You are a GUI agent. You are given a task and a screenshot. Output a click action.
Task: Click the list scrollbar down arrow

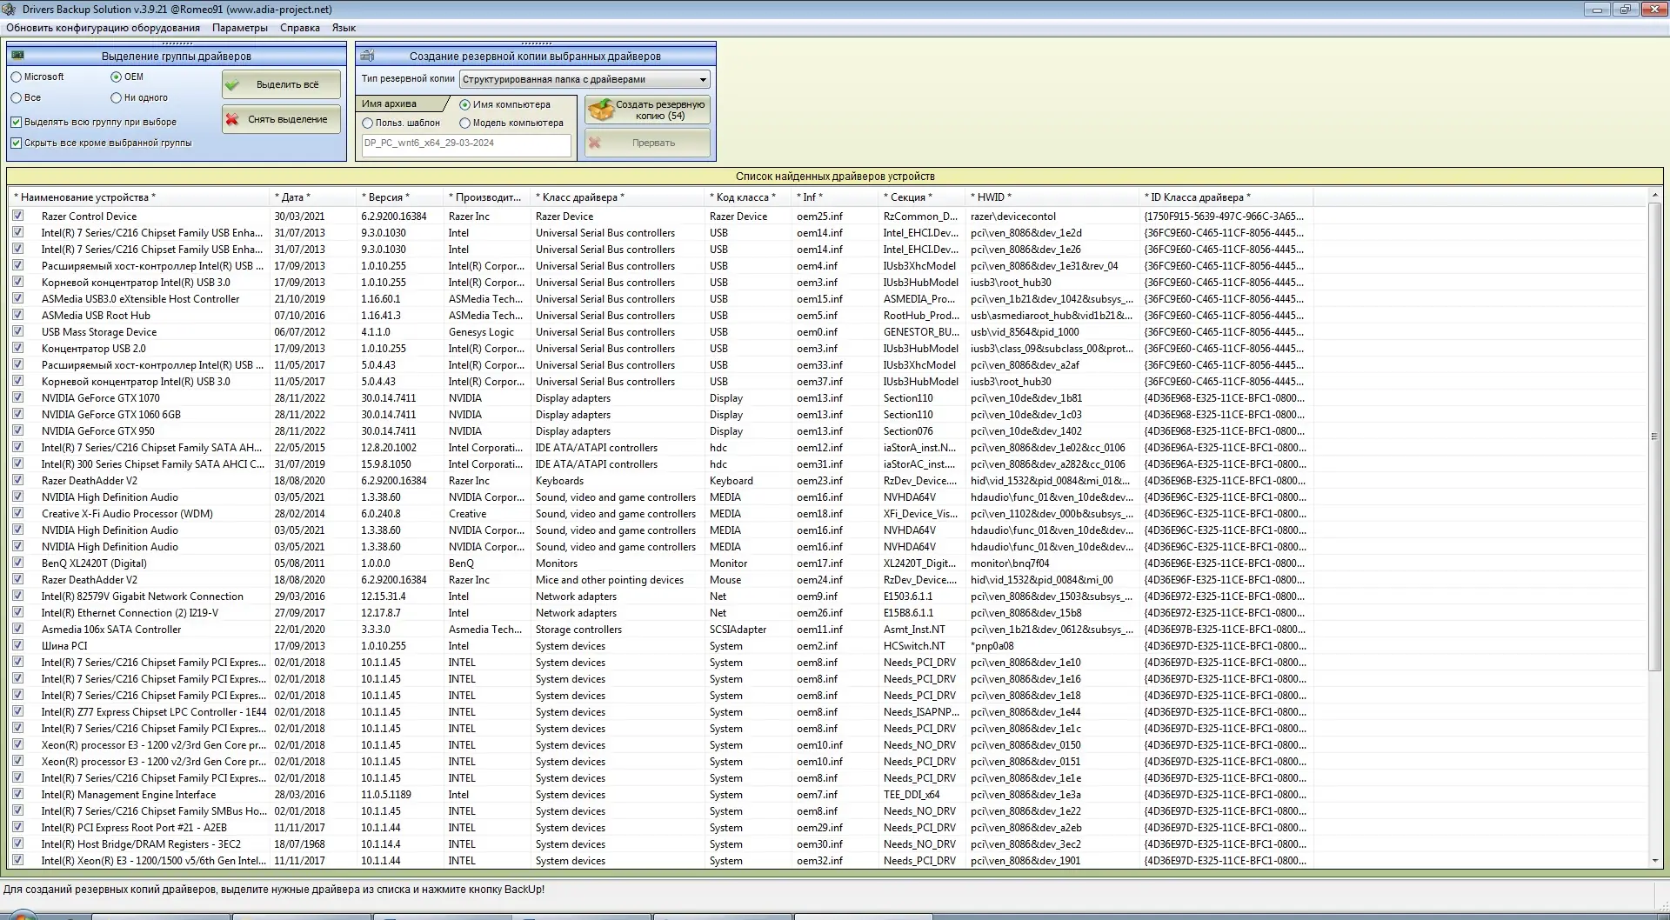point(1654,861)
